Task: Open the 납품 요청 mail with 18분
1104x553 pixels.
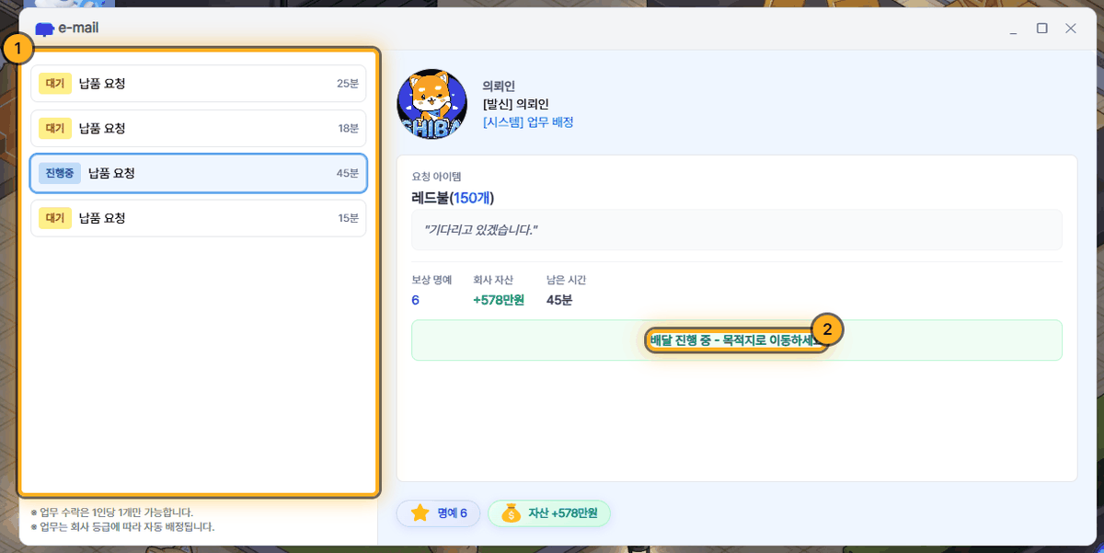Action: [199, 128]
